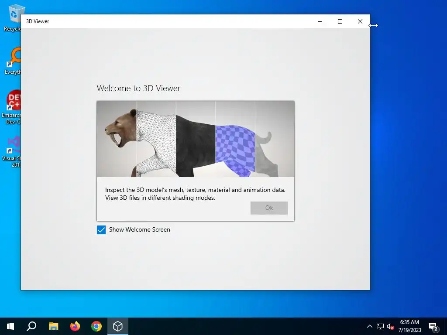447x335 pixels.
Task: Launch File Explorer from the taskbar
Action: (x=53, y=326)
